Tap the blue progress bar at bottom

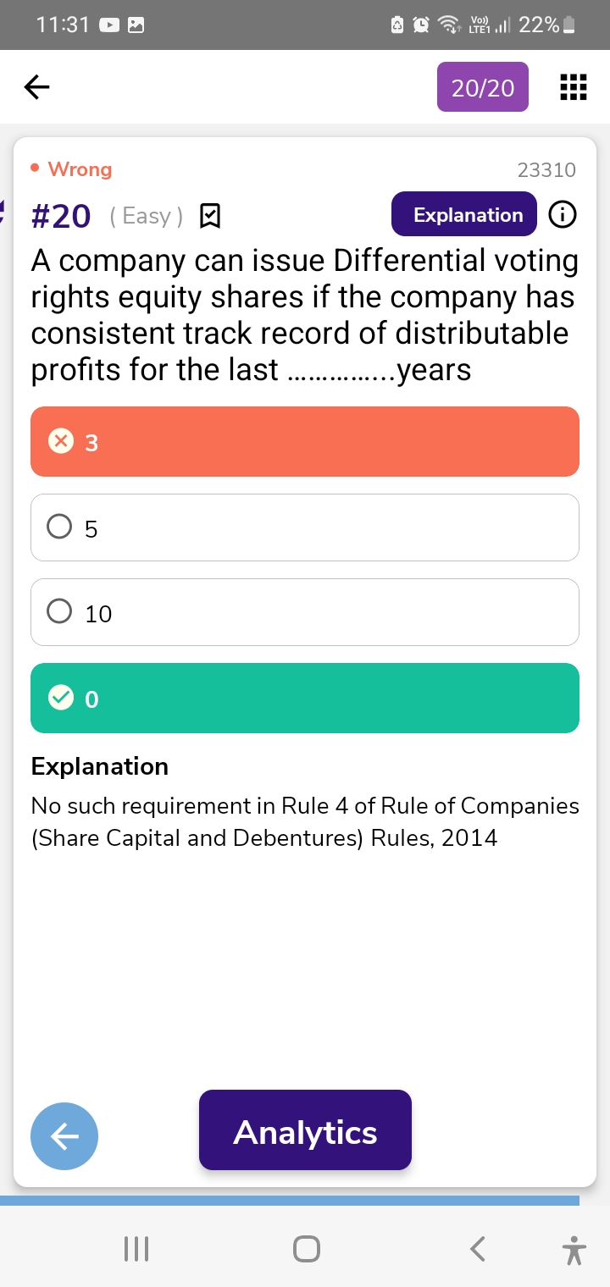[290, 1201]
